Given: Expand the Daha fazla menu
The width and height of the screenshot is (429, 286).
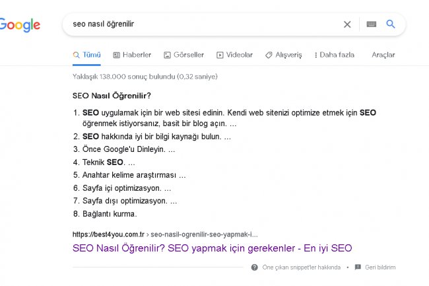Looking at the screenshot, I should pos(335,55).
